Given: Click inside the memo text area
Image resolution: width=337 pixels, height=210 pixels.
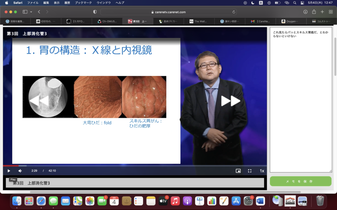Looking at the screenshot, I should click(x=300, y=98).
